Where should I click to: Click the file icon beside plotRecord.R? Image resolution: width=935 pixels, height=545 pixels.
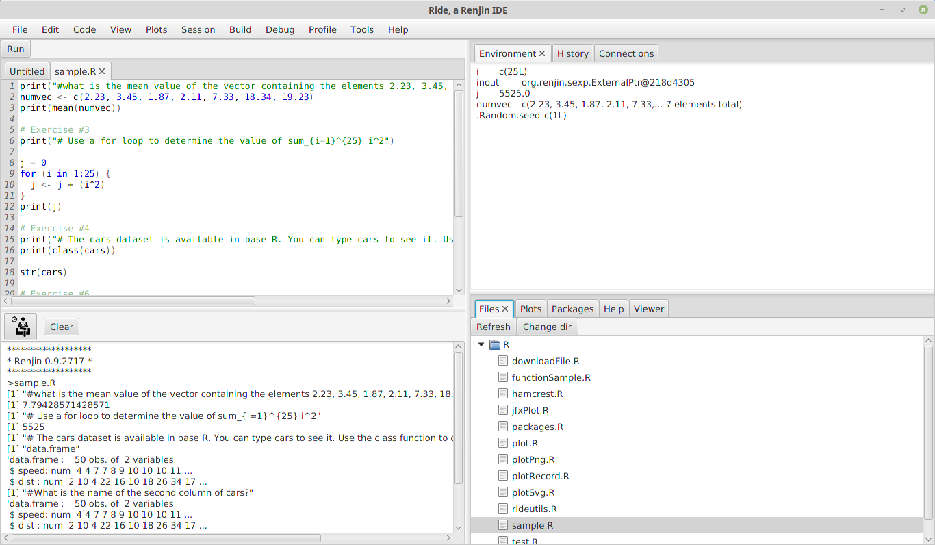pos(503,476)
